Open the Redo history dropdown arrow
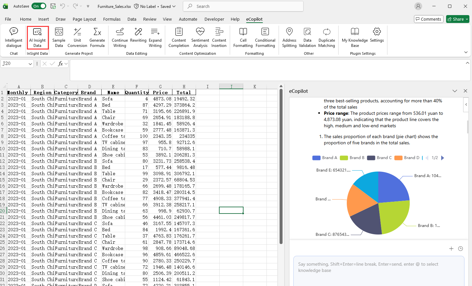The height and width of the screenshot is (286, 472). click(x=80, y=6)
